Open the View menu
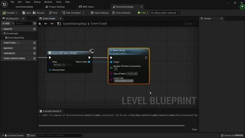 (x=28, y=2)
